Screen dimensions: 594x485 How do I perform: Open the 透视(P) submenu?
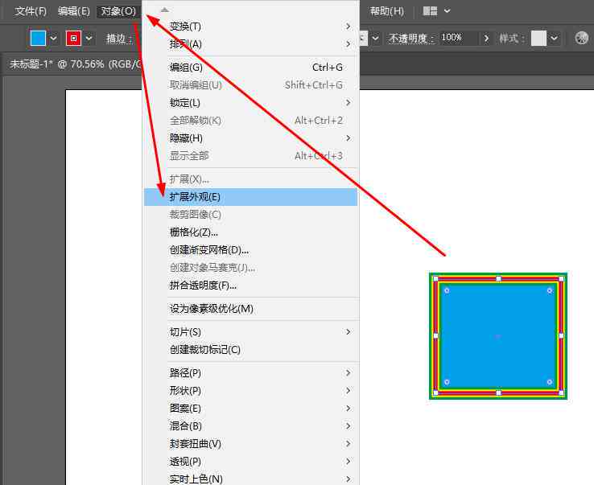pyautogui.click(x=251, y=462)
